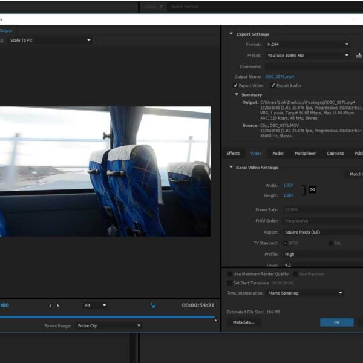The width and height of the screenshot is (363, 363).
Task: Enable the Export Video checkbox
Action: 236,86
